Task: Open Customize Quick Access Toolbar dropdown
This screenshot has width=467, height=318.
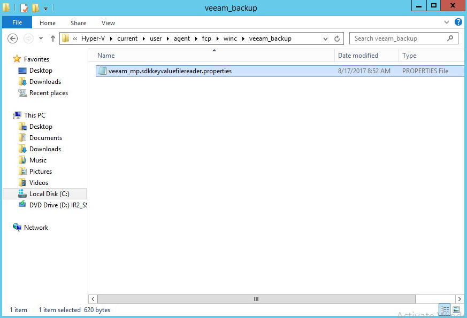Action: click(x=46, y=8)
